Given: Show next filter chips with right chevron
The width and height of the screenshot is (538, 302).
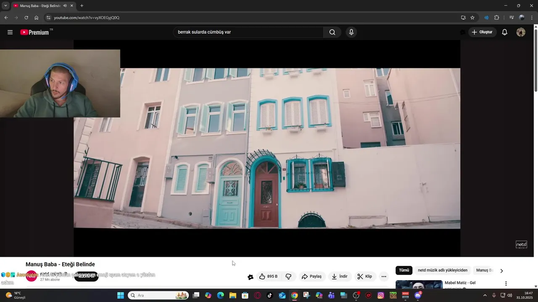Looking at the screenshot, I should click(501, 271).
